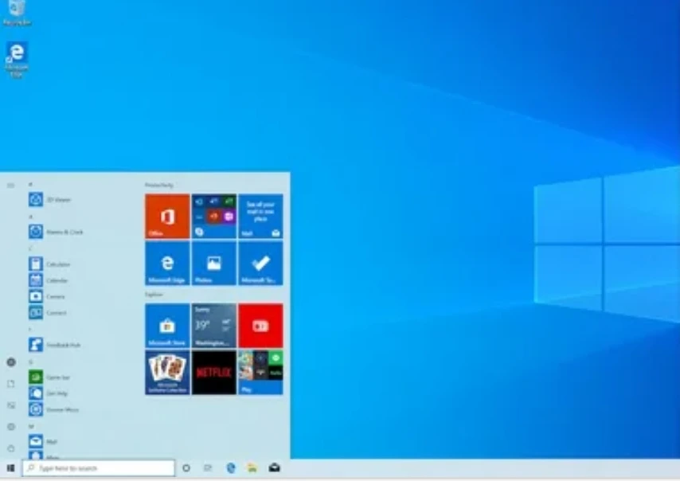Click the Power button in Start menu
This screenshot has height=481, width=680.
coord(11,448)
